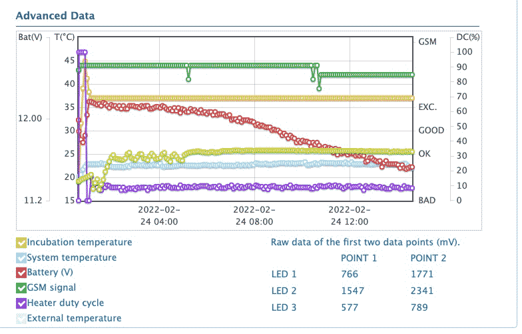The image size is (522, 334).
Task: Disable the GSM signal checkbox
Action: coord(21,288)
